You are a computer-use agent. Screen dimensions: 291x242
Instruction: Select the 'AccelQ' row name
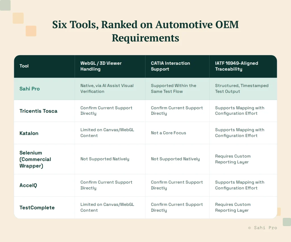pos(28,185)
